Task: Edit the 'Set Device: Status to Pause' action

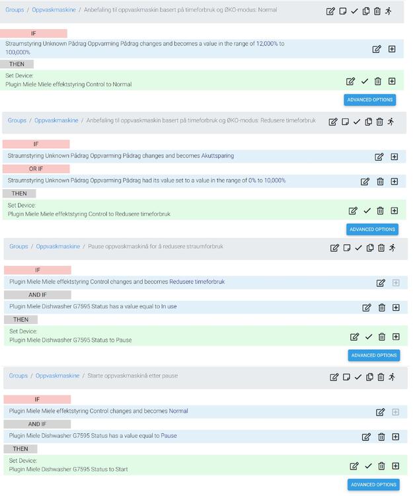Action: (x=354, y=337)
